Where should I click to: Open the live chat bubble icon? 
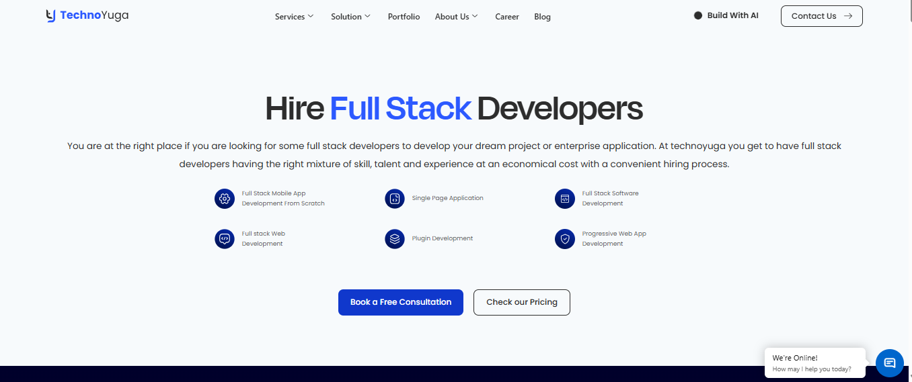pos(889,363)
